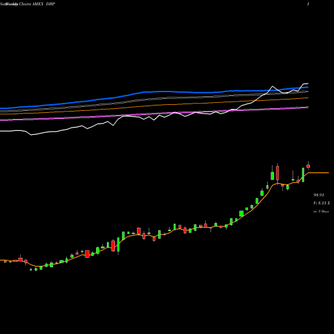
Task: Click the volume reading below the price
Action: pos(321,203)
